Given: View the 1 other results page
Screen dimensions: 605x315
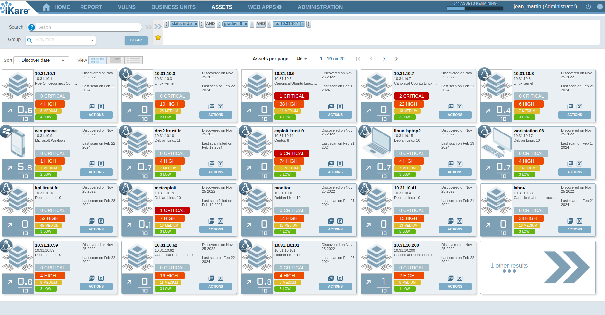Looking at the screenshot, I should 538,267.
